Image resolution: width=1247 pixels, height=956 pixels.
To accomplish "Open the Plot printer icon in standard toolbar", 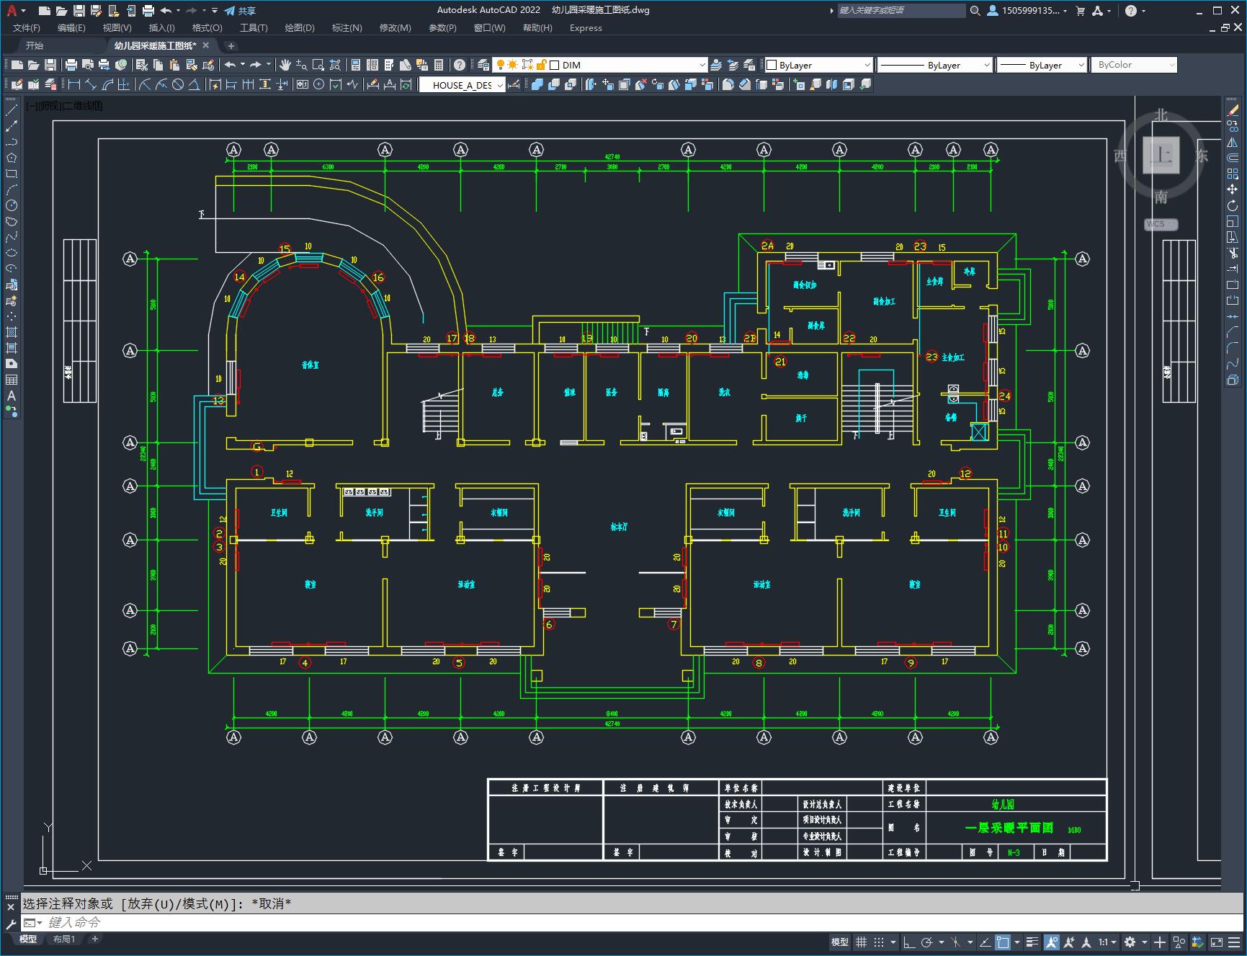I will coord(71,65).
